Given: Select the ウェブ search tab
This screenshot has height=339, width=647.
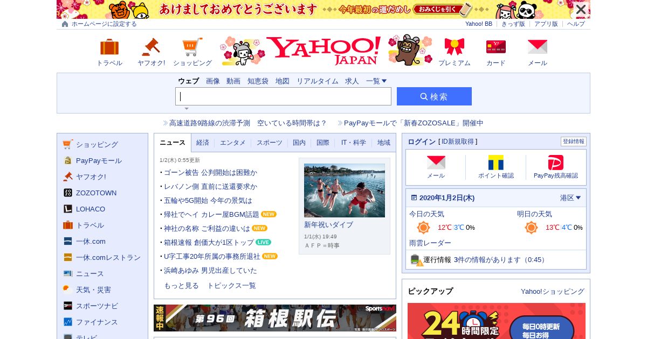Looking at the screenshot, I should click(189, 81).
